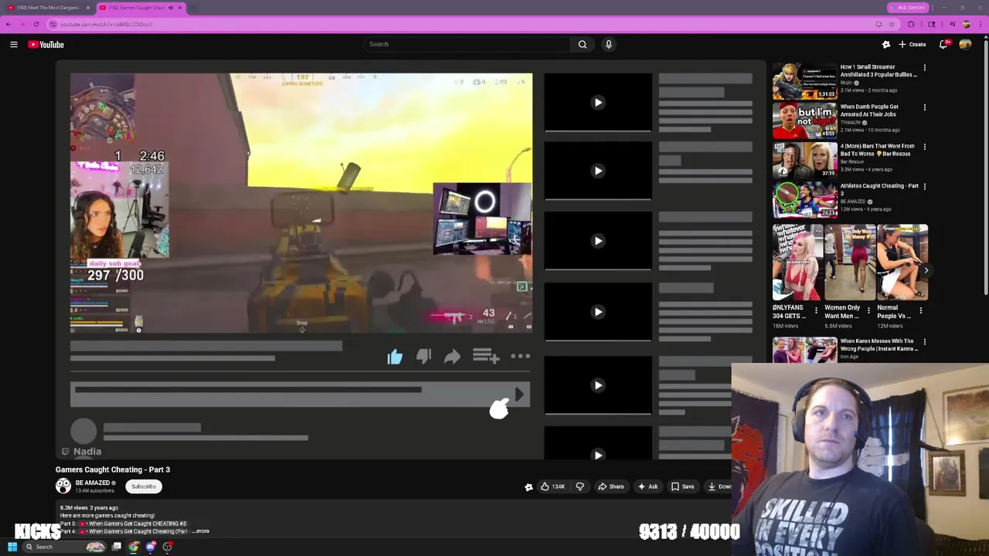Close the 'Meet The Most Dangerous' tab
Screen dimensions: 989x556
pyautogui.click(x=88, y=8)
